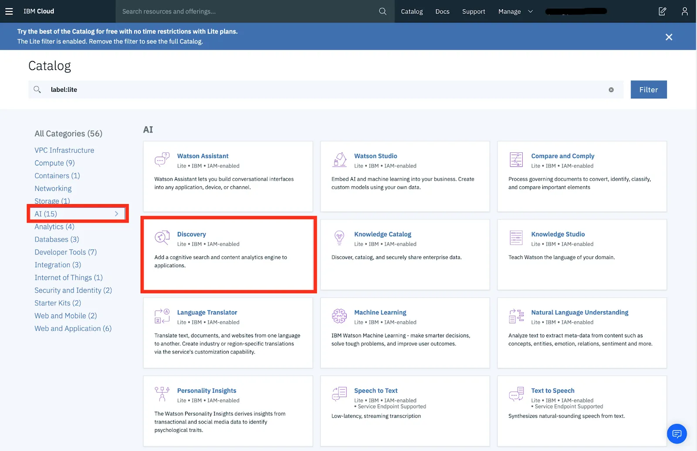Open Speech to Text service title
Screen dimensions: 697x451
[x=376, y=391]
